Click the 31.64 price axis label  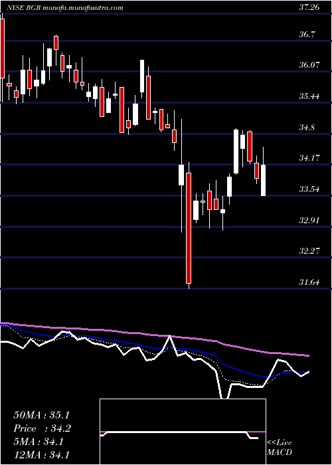coord(309,282)
